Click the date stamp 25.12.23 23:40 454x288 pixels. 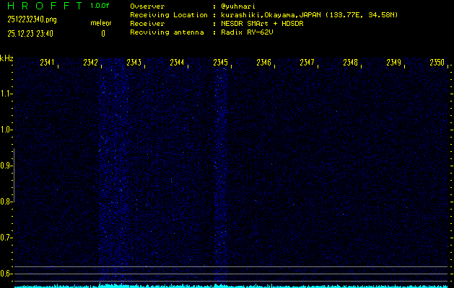pos(30,34)
